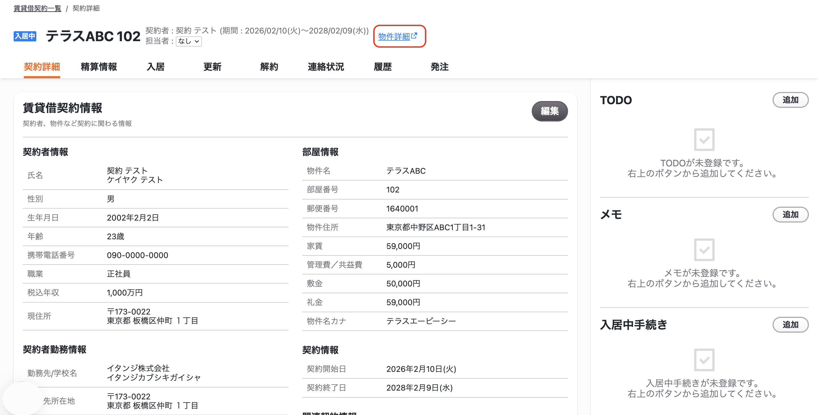
Task: Click the deposit value 50,000円
Action: pos(403,283)
